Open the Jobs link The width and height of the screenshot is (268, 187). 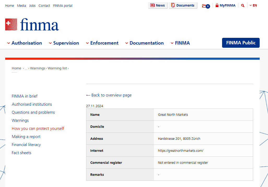(32, 6)
